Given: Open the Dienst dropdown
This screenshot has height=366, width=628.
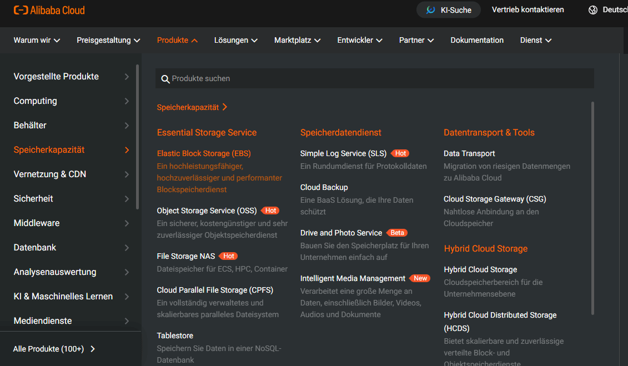Looking at the screenshot, I should click(535, 40).
